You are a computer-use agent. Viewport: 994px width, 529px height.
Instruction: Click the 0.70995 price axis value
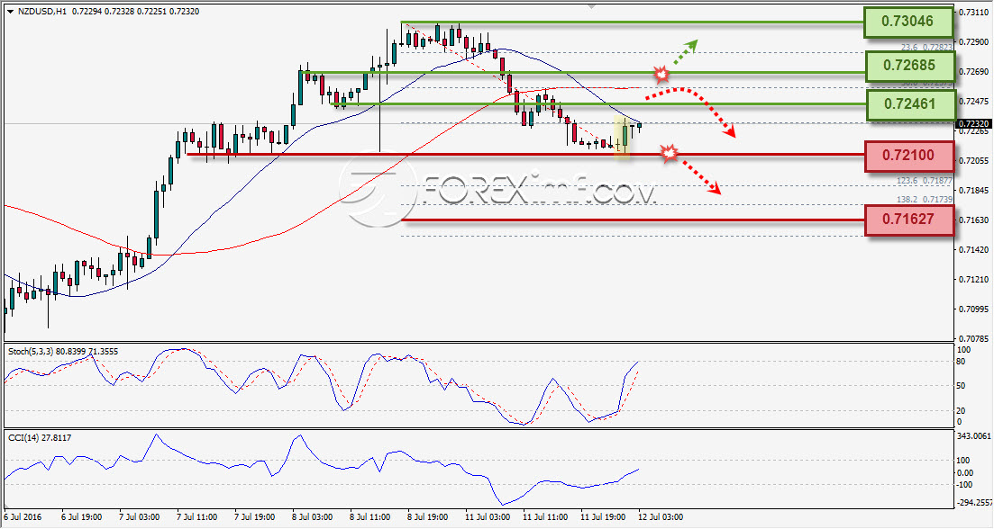(973, 309)
